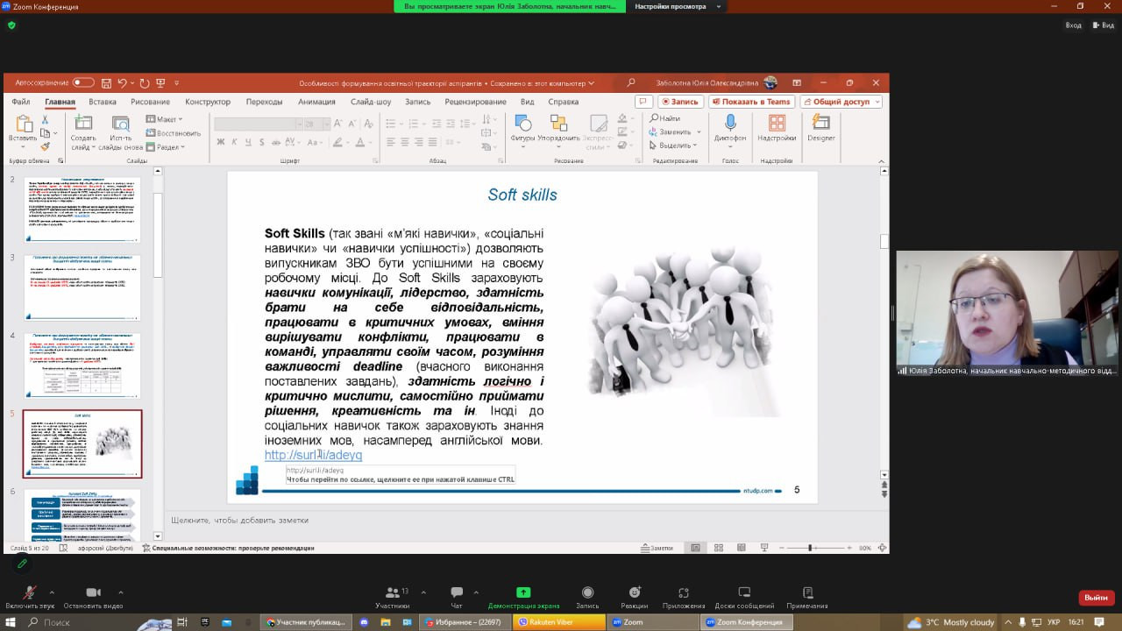Click the Dictate microphone icon
Image resolution: width=1122 pixels, height=631 pixels.
coord(729,124)
